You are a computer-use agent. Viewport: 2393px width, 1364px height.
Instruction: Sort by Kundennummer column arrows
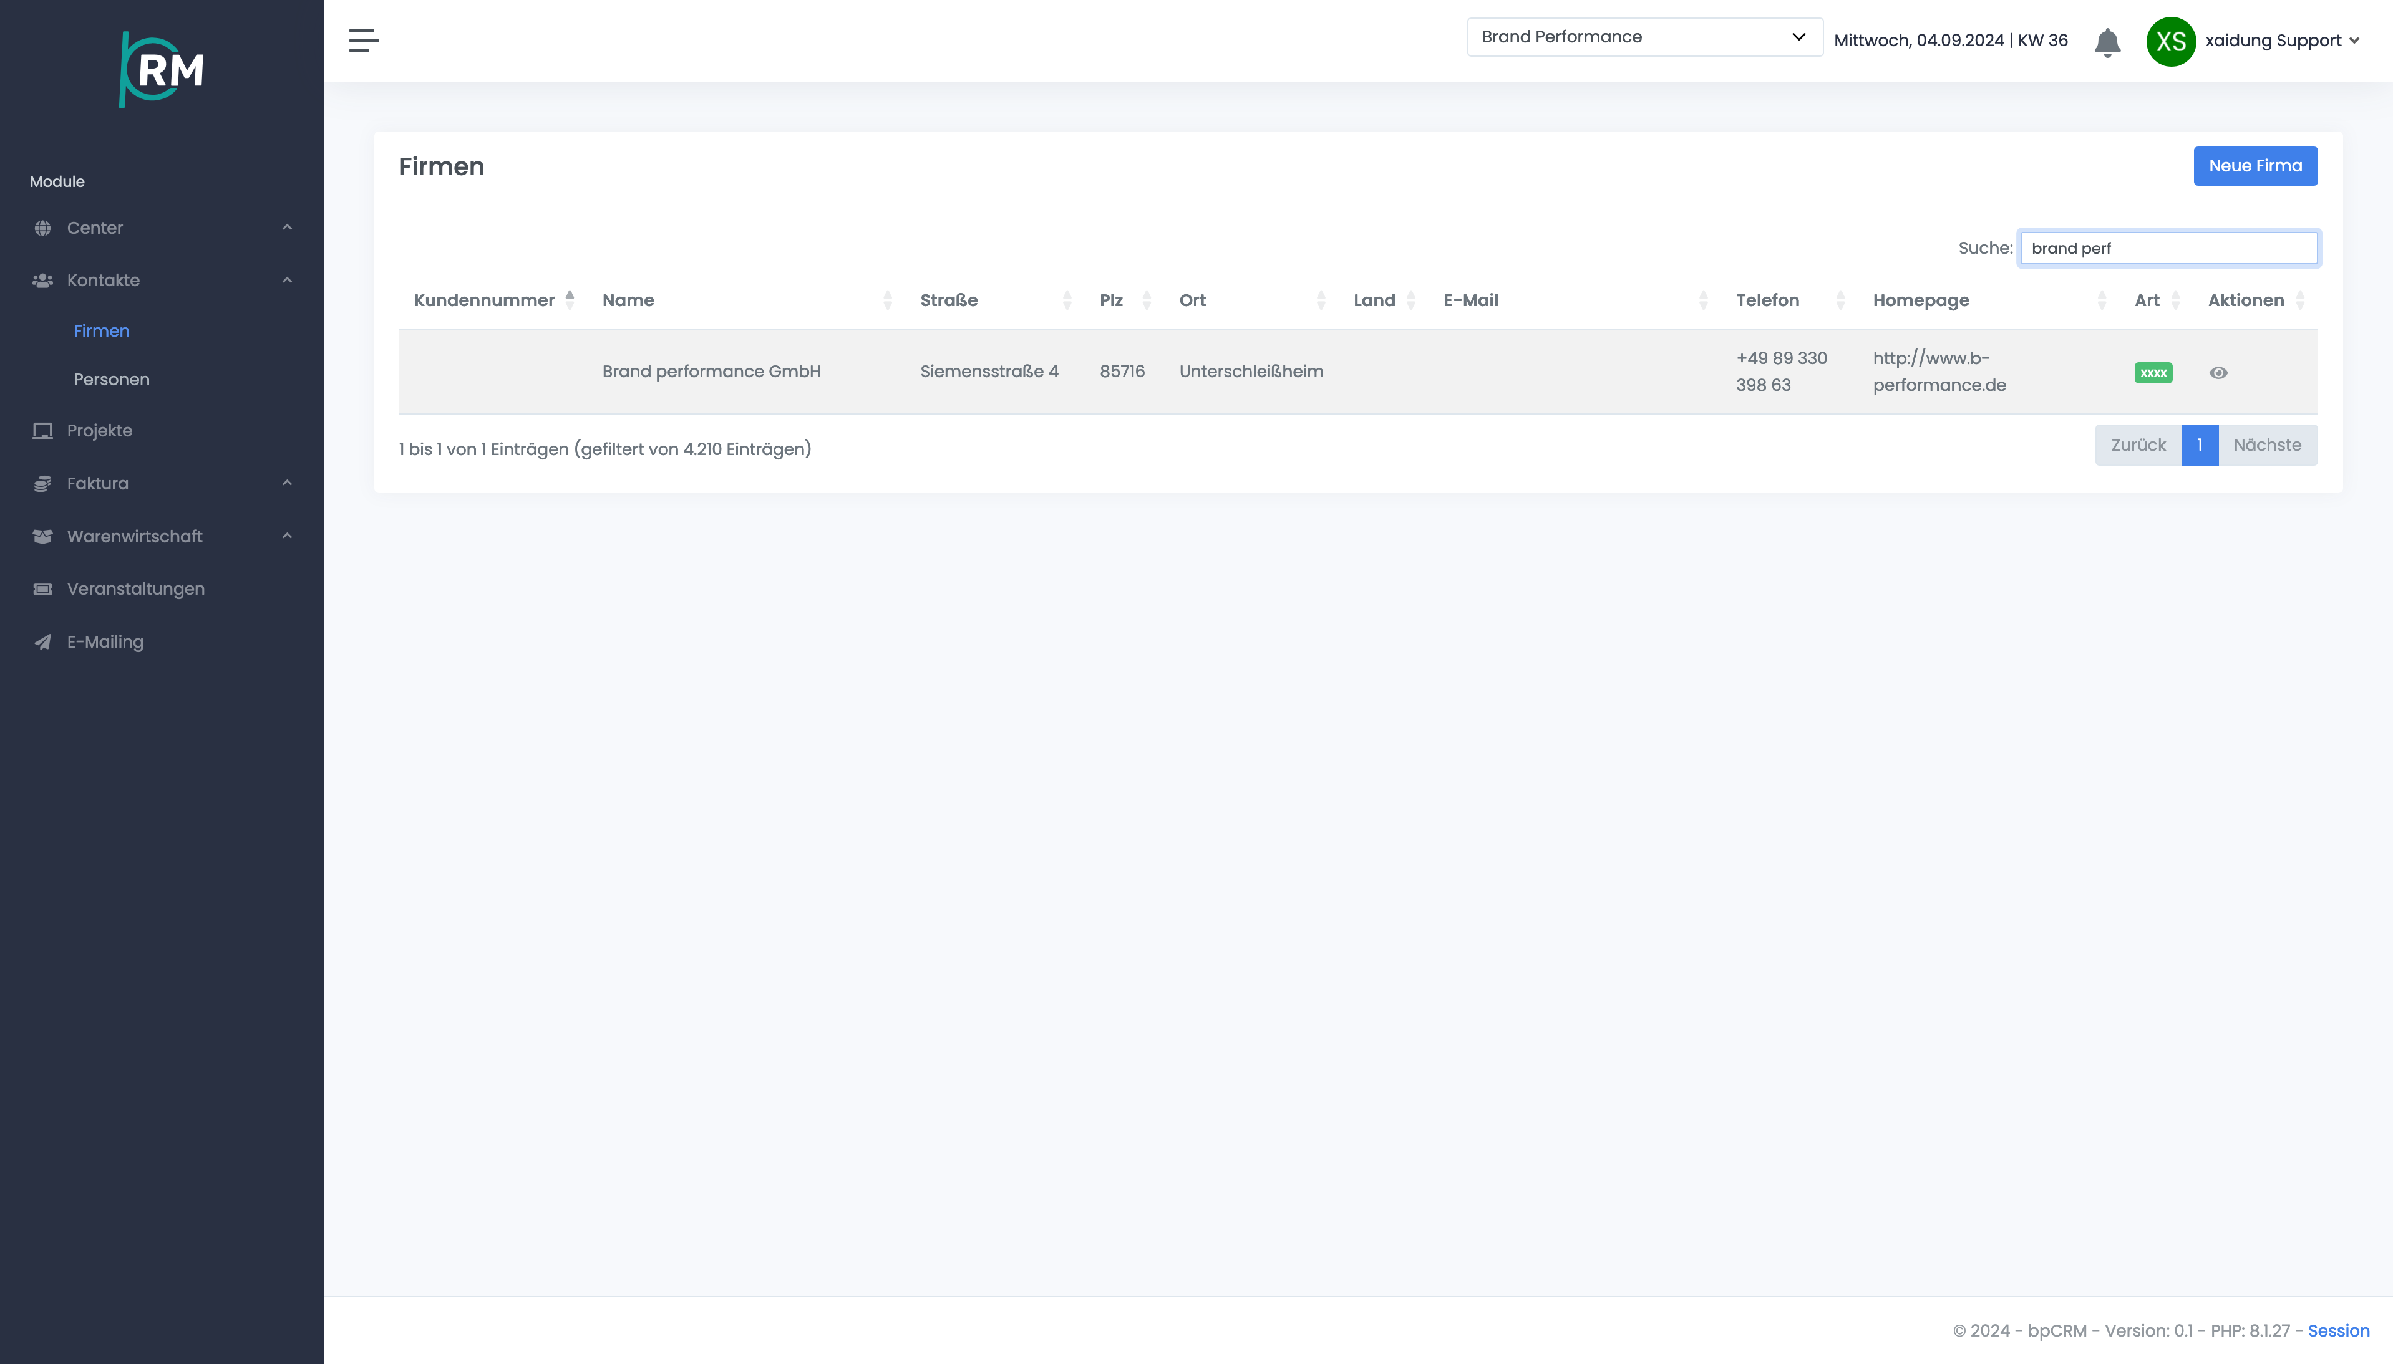pyautogui.click(x=569, y=300)
